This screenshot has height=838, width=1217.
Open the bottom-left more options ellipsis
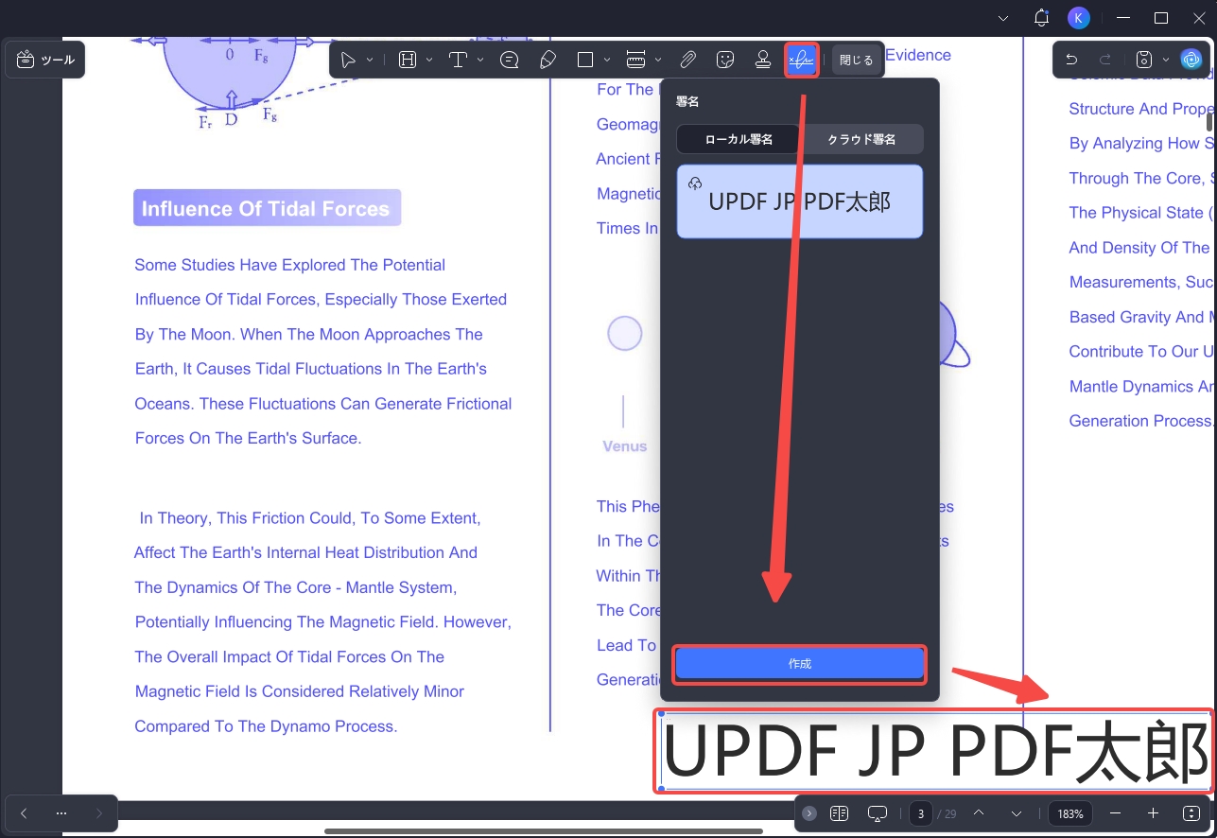click(x=61, y=813)
